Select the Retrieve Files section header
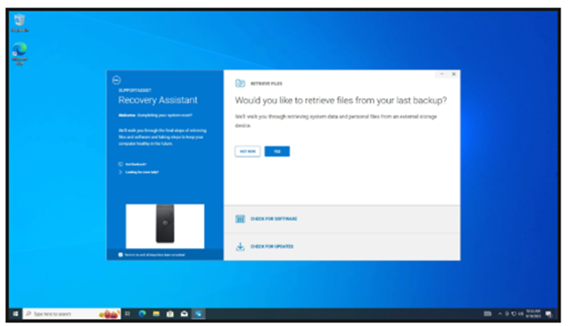582x326 pixels. click(x=259, y=83)
